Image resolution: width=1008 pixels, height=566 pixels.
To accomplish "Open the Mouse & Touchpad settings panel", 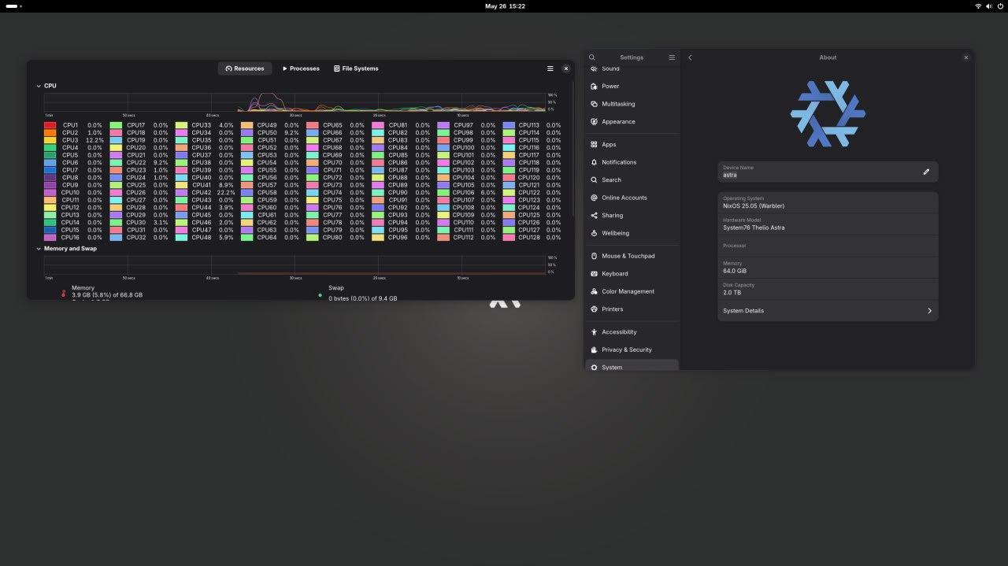I will (632, 256).
